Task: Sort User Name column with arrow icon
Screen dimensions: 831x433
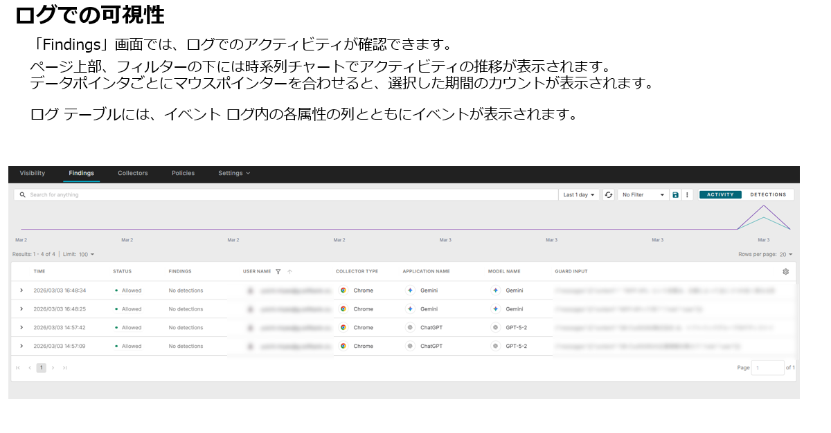Action: (289, 272)
